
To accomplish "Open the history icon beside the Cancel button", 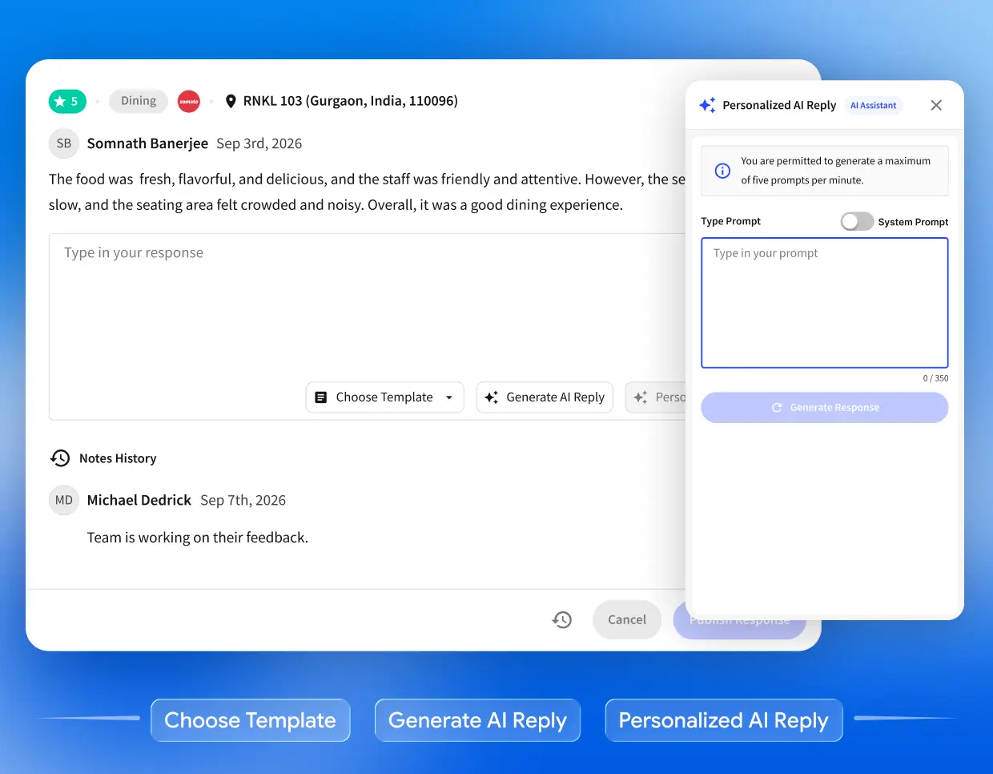I will click(x=562, y=619).
